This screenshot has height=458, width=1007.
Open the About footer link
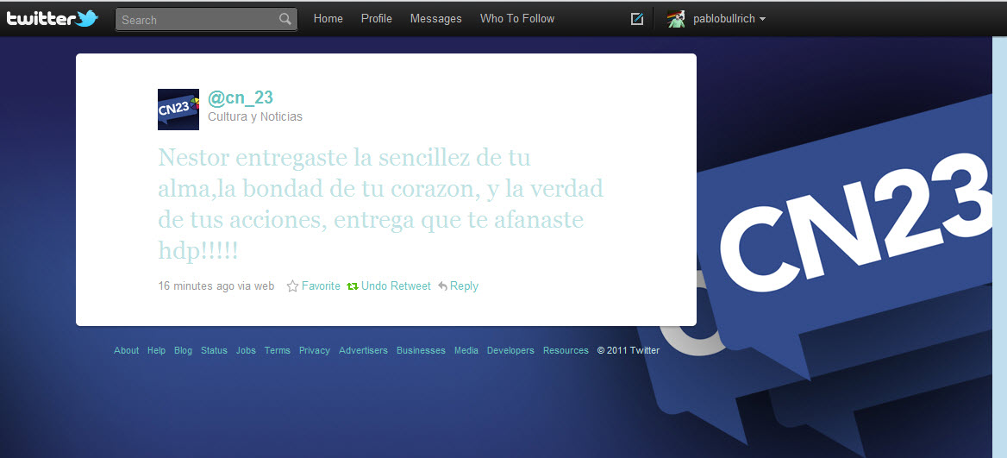(127, 351)
